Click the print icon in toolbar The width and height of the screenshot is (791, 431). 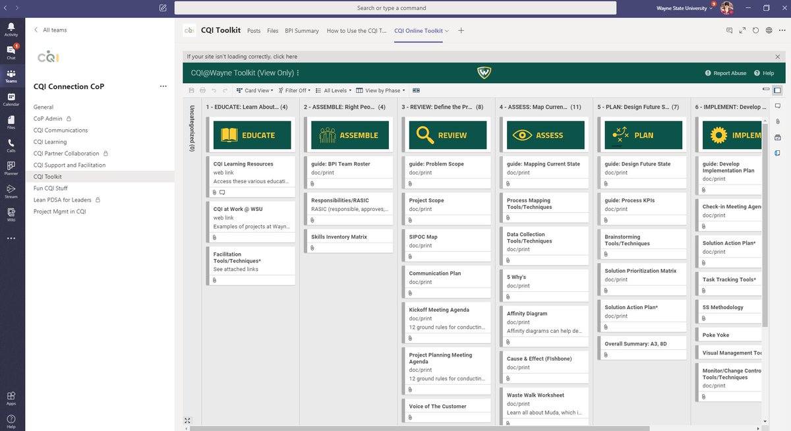coord(202,90)
